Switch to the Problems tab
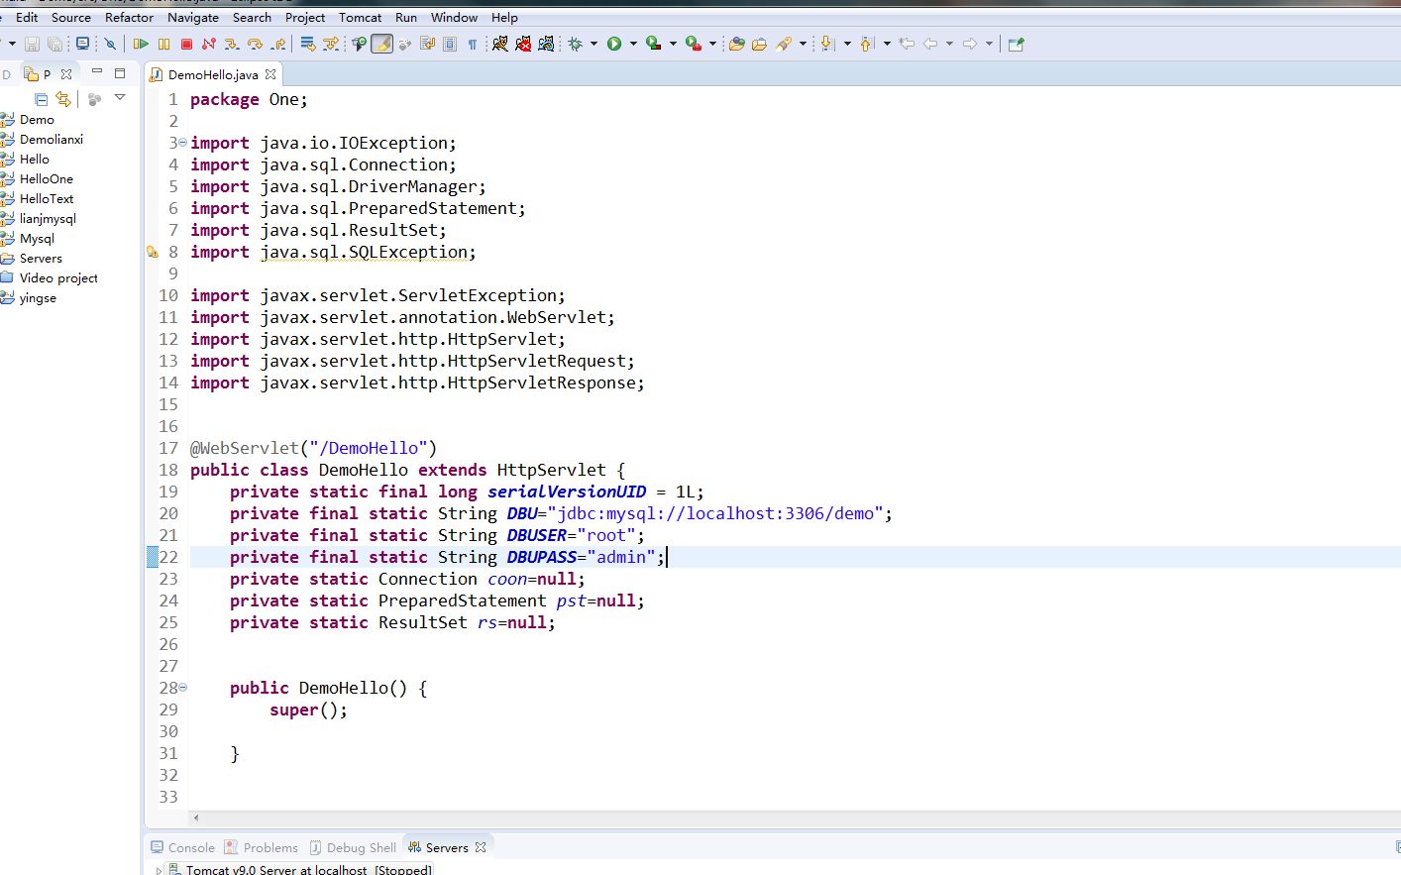The width and height of the screenshot is (1401, 875). pyautogui.click(x=261, y=847)
